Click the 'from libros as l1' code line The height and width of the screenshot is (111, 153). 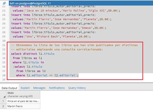[27, 58]
